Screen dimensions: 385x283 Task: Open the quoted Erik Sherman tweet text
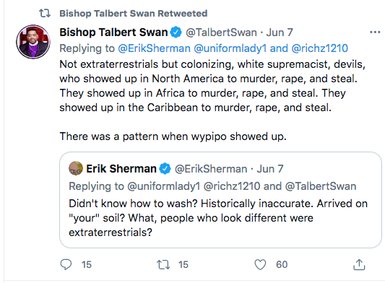pyautogui.click(x=218, y=218)
